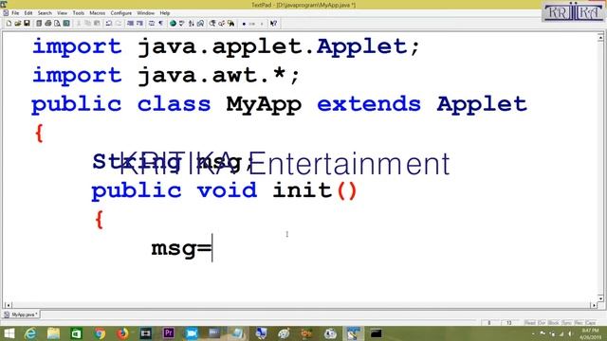This screenshot has height=341, width=607.
Task: Click the horizontal scrollbar left arrow
Action: (x=8, y=305)
